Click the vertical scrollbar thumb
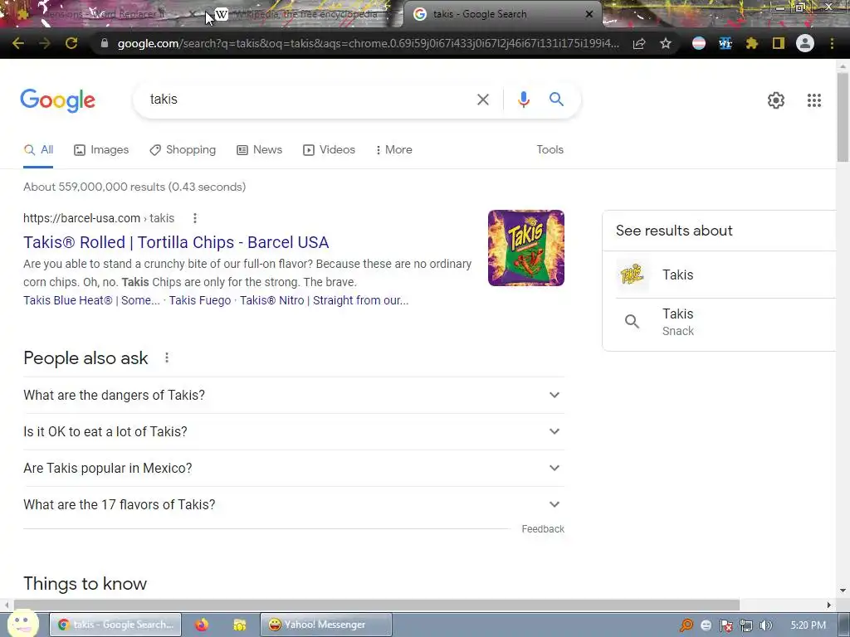The image size is (850, 637). click(842, 117)
